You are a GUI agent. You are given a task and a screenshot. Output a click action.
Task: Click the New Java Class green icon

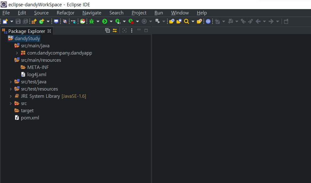pos(42,21)
